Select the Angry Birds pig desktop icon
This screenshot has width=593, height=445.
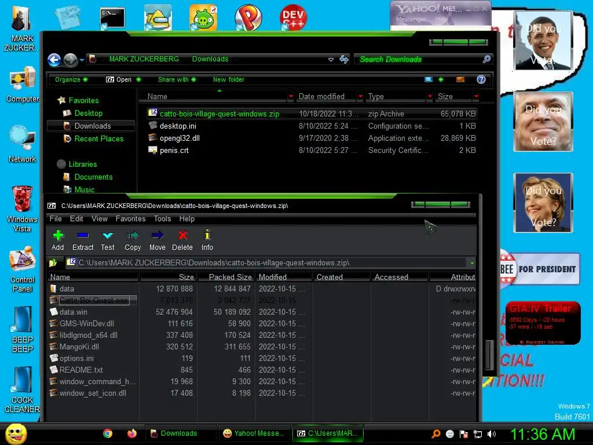pyautogui.click(x=203, y=17)
